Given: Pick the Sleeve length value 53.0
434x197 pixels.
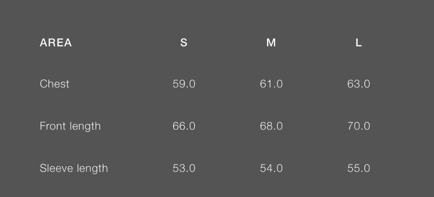Looking at the screenshot, I should (x=184, y=168).
